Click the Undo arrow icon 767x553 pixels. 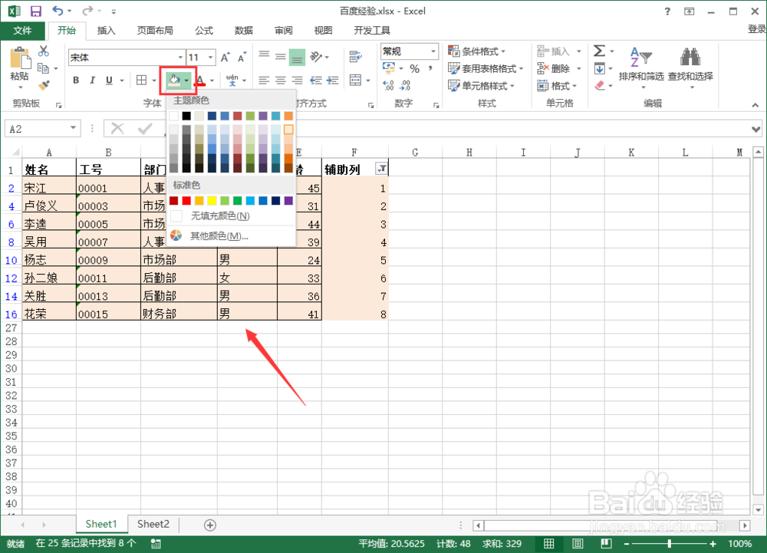(x=58, y=11)
